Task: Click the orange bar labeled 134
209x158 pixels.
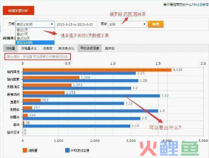Action: point(25,115)
